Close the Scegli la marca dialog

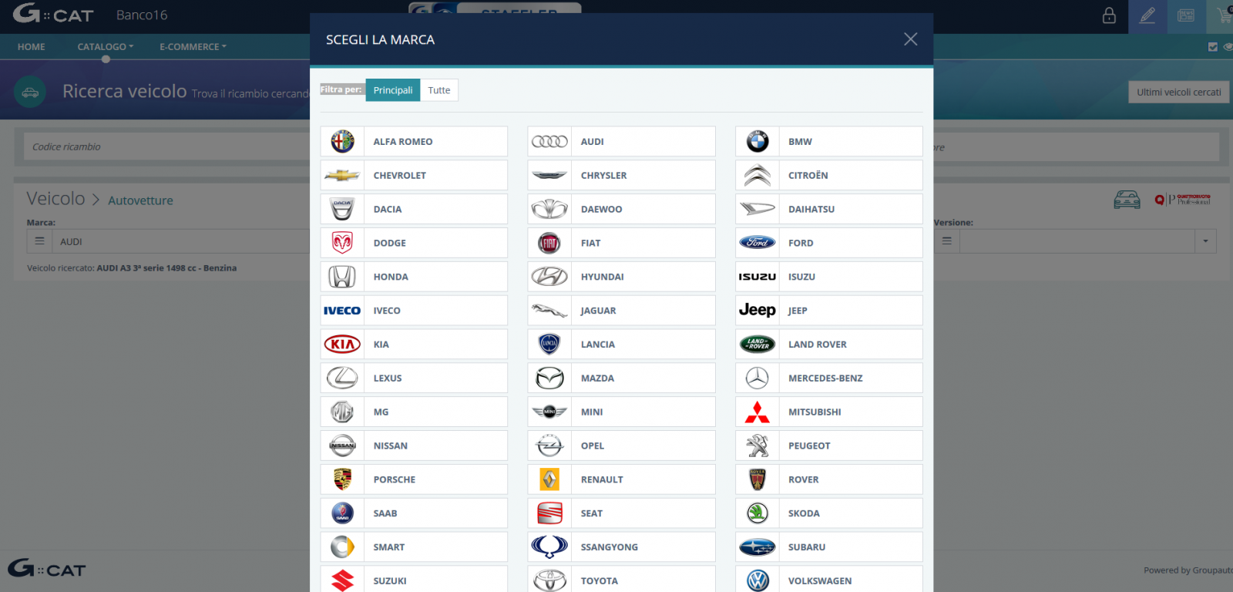coord(910,39)
